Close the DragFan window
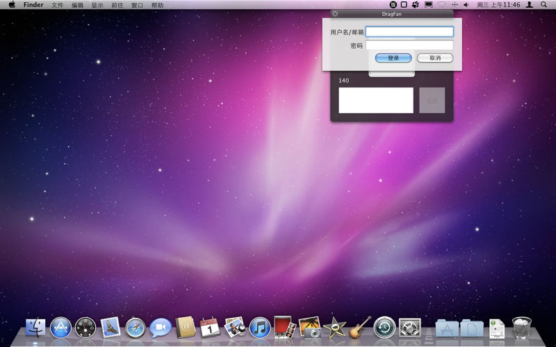The height and width of the screenshot is (347, 556). (x=335, y=14)
